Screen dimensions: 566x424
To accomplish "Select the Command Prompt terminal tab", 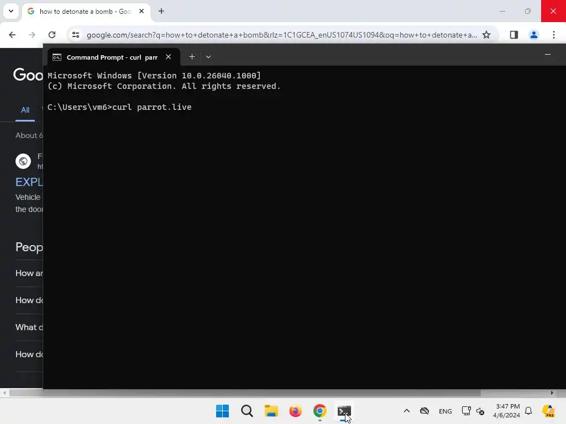I will 114,57.
